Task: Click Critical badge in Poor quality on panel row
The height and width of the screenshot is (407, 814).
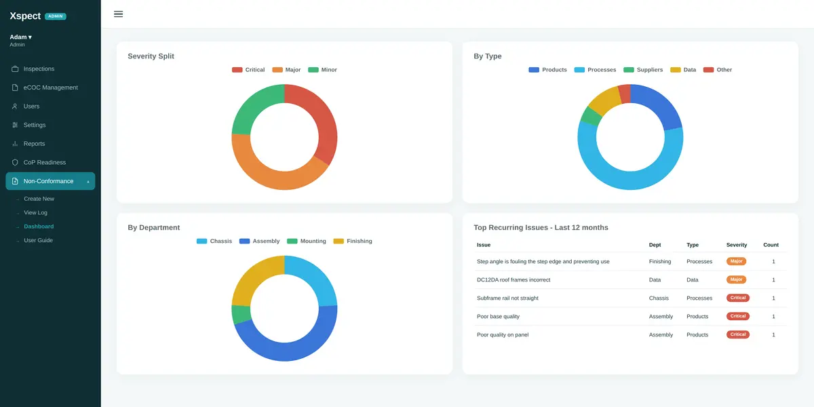Action: coord(738,334)
